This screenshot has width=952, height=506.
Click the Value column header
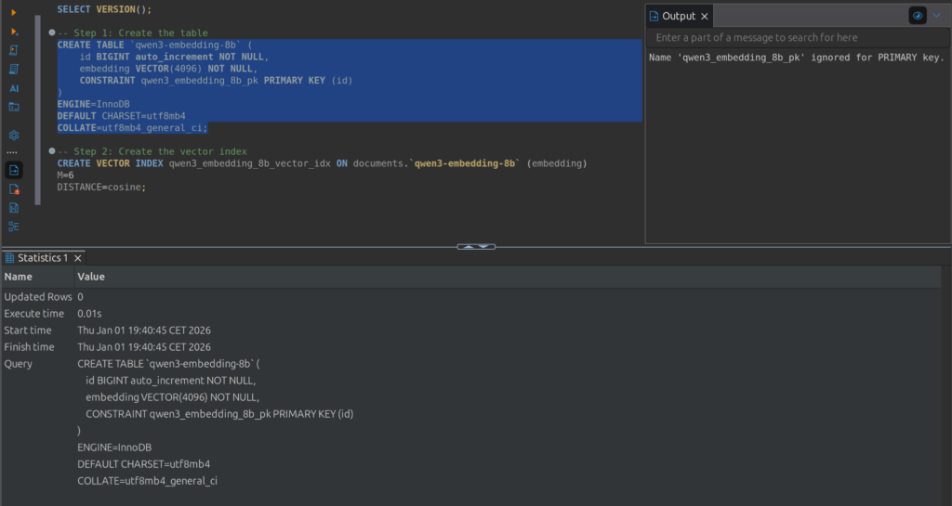pyautogui.click(x=91, y=277)
